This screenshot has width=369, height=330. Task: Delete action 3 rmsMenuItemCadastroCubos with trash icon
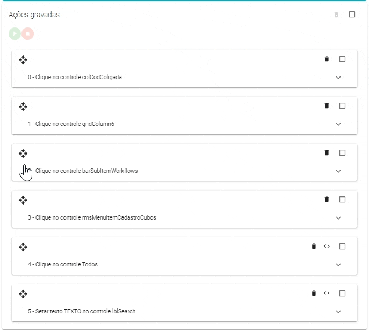[x=327, y=200]
